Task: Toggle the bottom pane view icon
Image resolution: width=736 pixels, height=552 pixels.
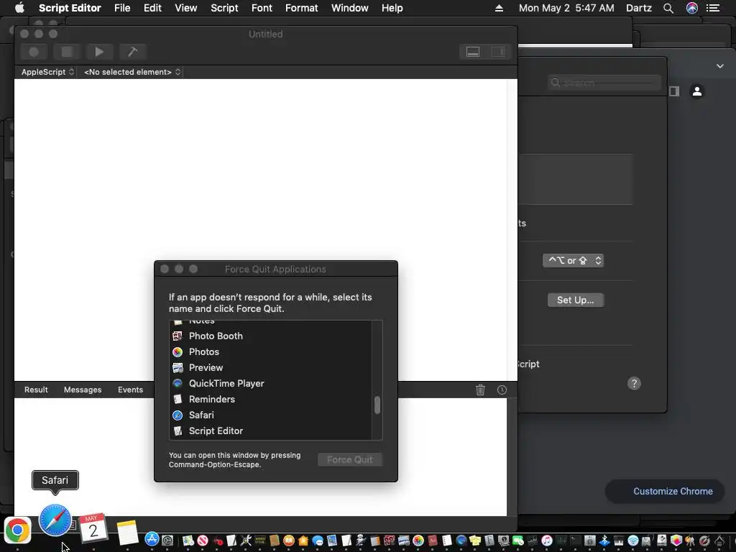Action: pos(473,52)
